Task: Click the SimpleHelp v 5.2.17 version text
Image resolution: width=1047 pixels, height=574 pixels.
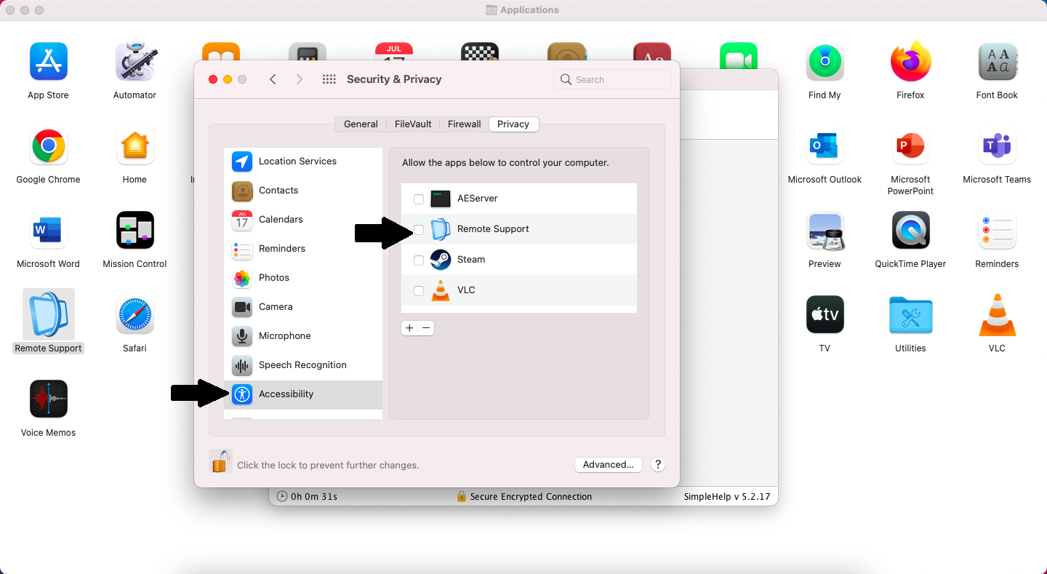Action: 727,497
